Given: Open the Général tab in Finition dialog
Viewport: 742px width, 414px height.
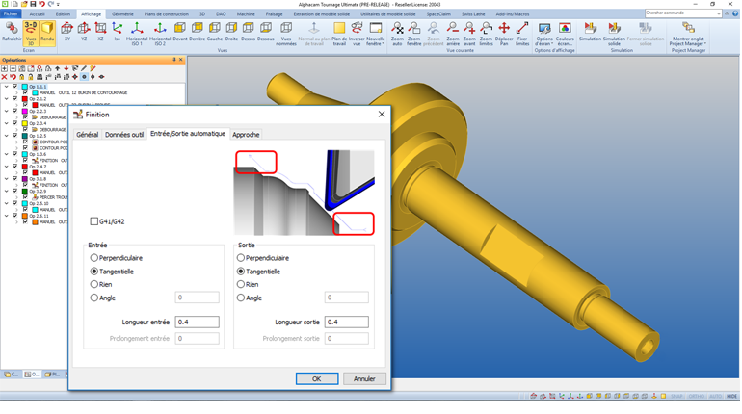Looking at the screenshot, I should 87,135.
